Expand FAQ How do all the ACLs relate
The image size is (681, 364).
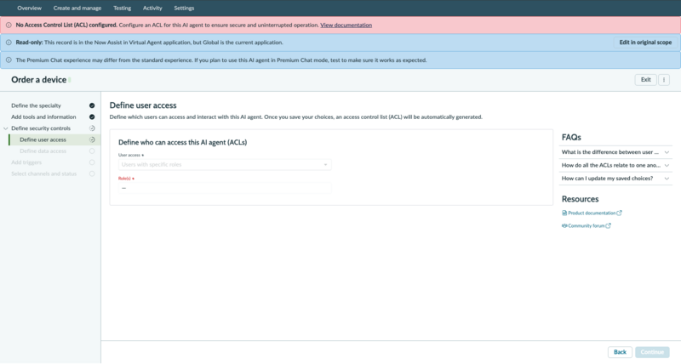click(615, 165)
